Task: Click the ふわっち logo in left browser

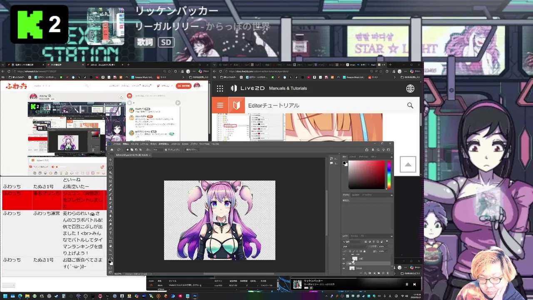Action: (x=16, y=86)
